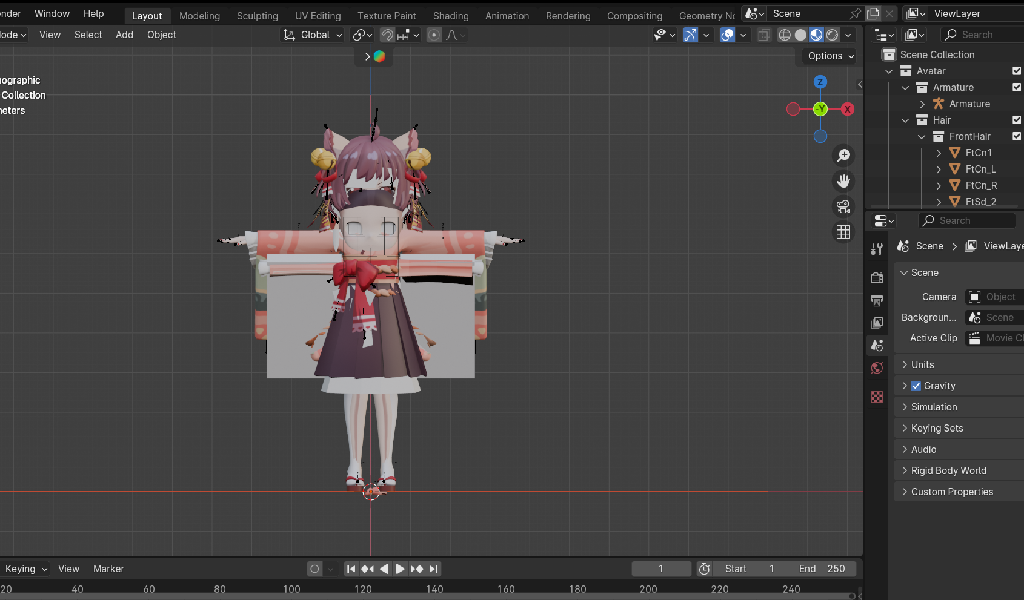Toggle the camera view icon
Screen dimensions: 1024x600
pyautogui.click(x=843, y=206)
